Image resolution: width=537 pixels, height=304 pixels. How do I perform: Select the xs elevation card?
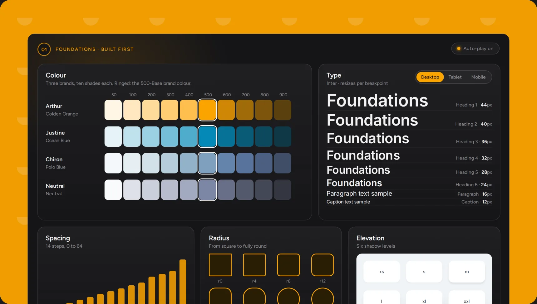pos(382,272)
